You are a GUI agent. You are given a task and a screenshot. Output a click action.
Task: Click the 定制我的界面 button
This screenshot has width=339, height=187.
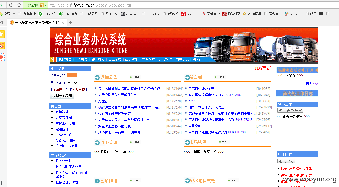(62, 96)
